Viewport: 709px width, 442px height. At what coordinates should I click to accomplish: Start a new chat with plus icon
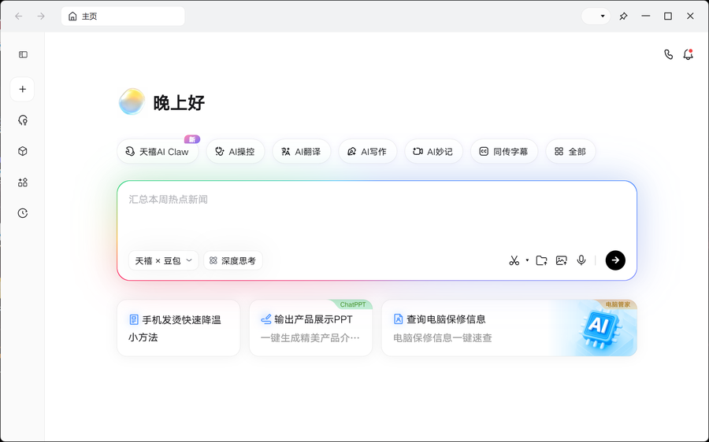(x=23, y=90)
